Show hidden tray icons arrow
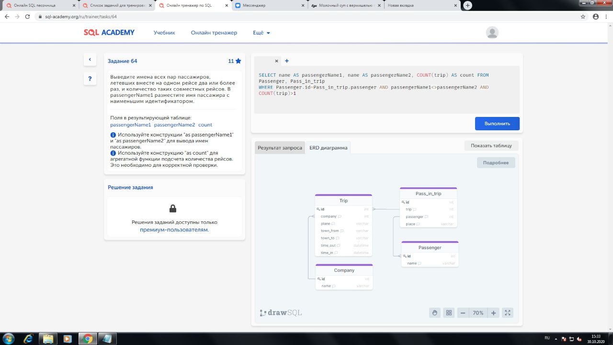Viewport: 613px width, 345px height. click(x=556, y=338)
